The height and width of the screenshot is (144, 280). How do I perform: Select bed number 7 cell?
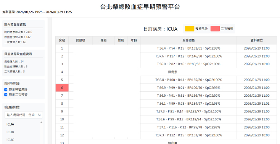[62, 96]
